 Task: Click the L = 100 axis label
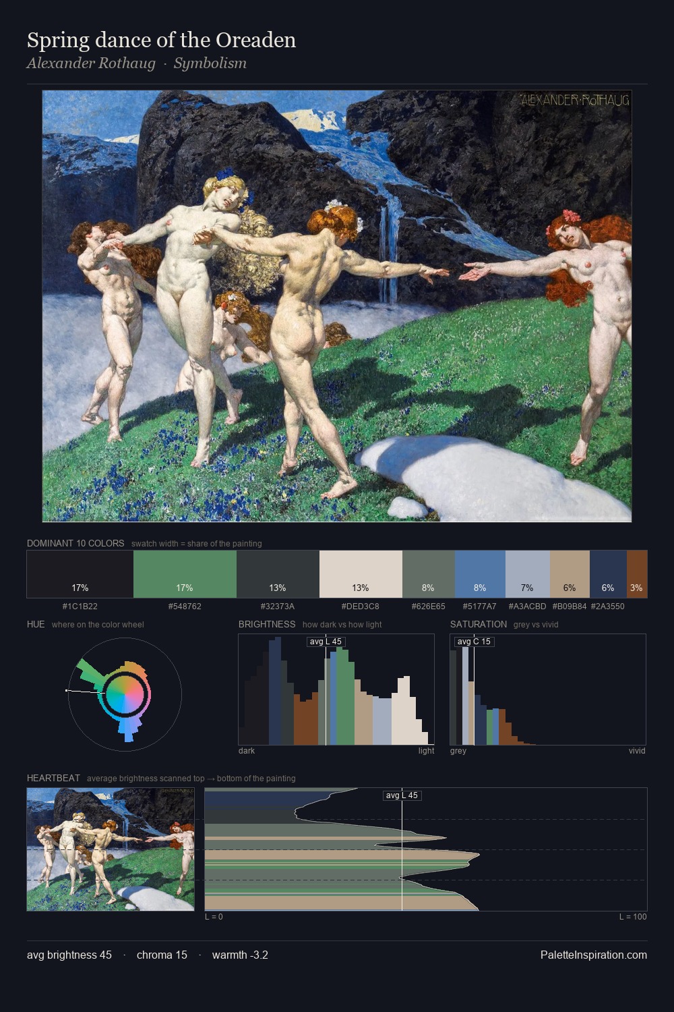[633, 917]
